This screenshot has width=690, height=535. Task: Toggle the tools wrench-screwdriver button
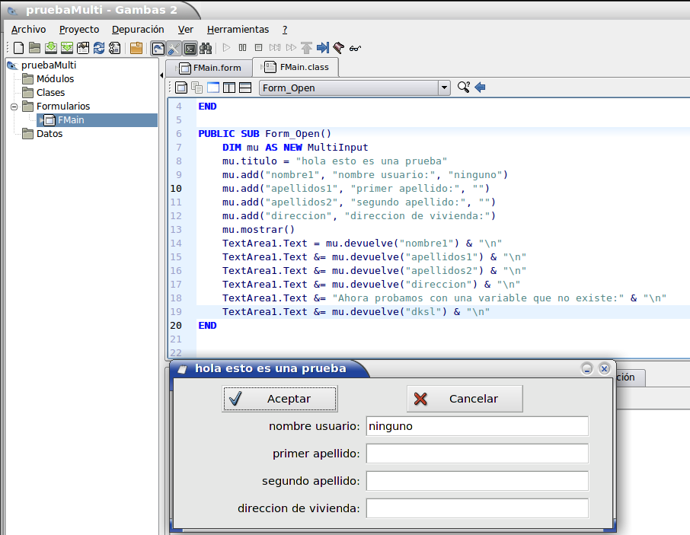tap(174, 48)
